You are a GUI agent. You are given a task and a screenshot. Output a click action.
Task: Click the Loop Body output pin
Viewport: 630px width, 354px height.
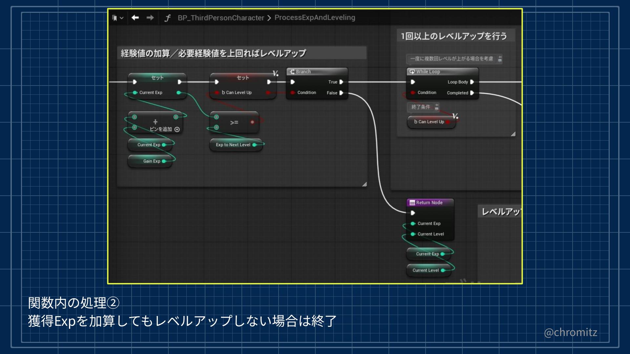click(472, 82)
